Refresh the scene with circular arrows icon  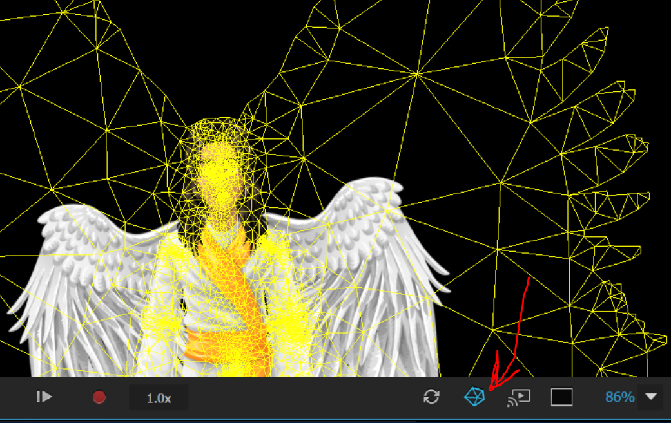click(431, 397)
